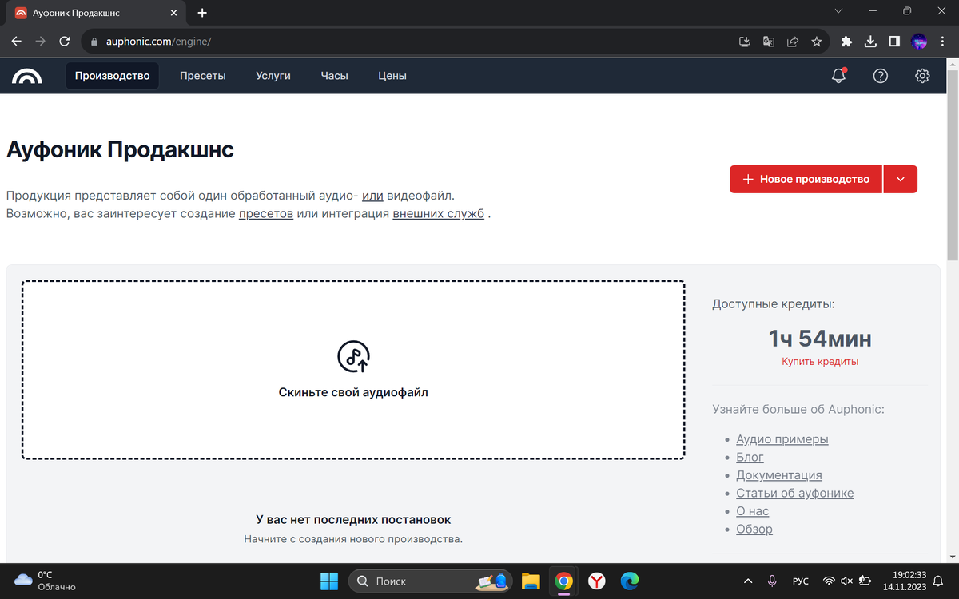Open Chrome downloads icon
The image size is (959, 599).
871,41
